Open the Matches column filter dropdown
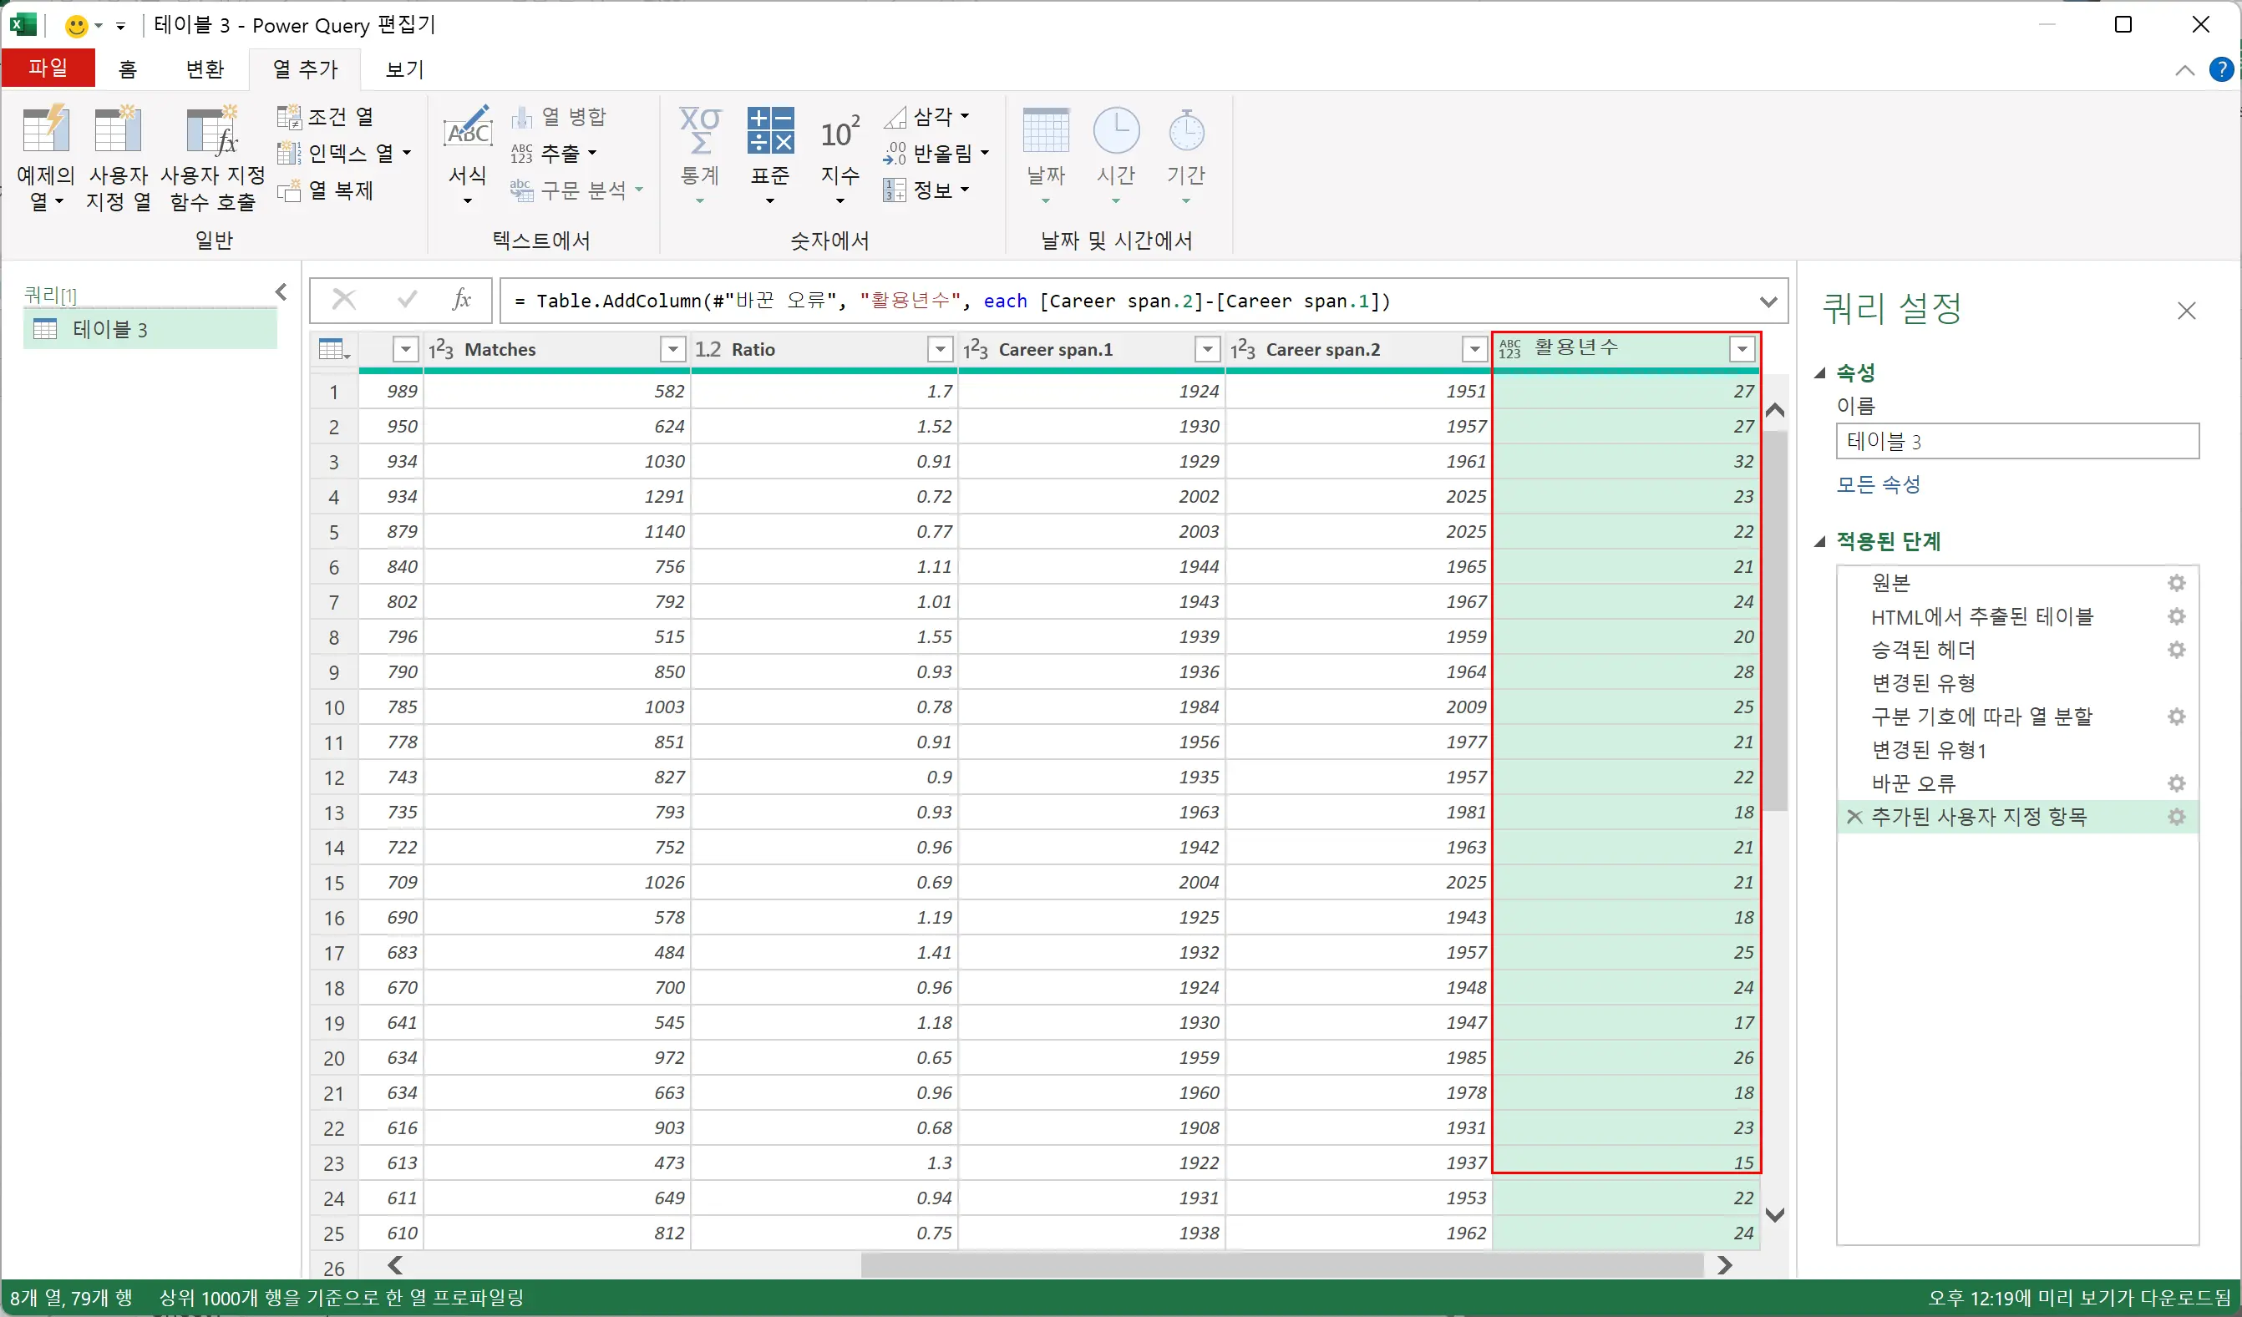 coord(672,349)
